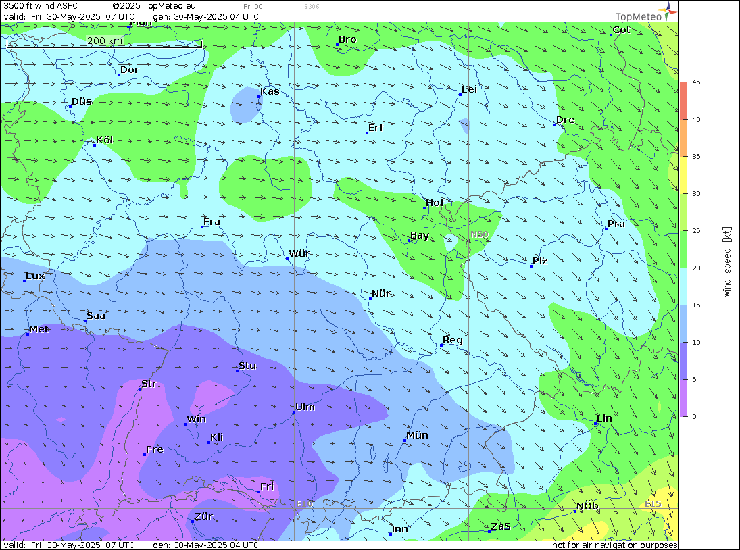Click the Dre city label

[566, 120]
